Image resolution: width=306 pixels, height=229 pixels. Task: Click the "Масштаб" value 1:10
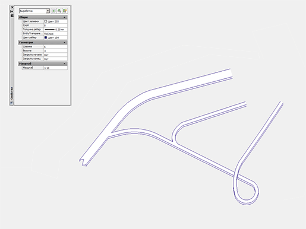point(55,68)
